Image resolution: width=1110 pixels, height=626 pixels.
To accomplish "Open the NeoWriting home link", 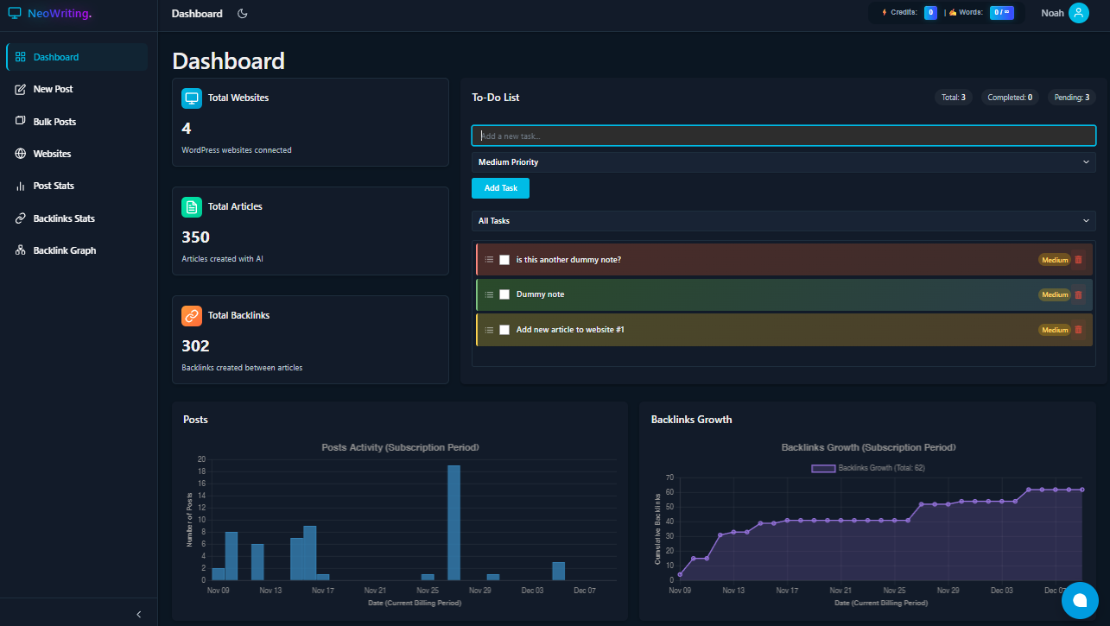I will click(x=54, y=13).
